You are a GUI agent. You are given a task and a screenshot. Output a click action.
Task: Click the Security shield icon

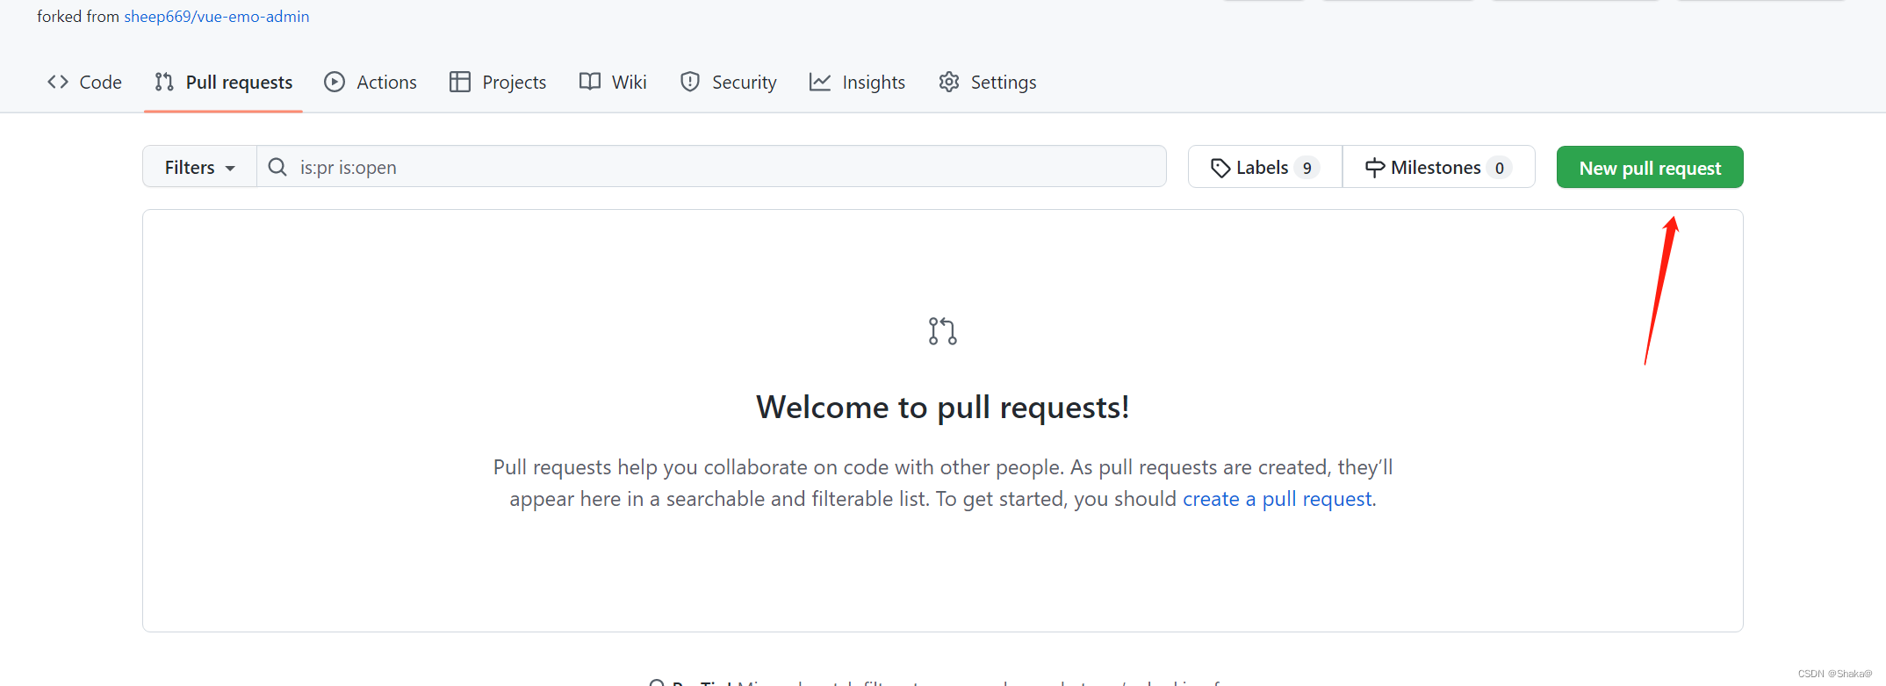pos(690,82)
